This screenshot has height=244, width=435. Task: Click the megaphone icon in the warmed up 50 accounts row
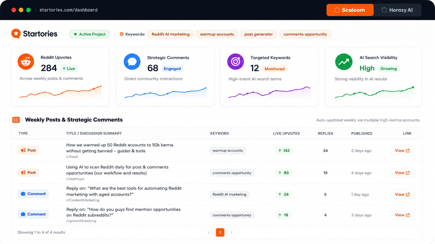[x=23, y=150]
